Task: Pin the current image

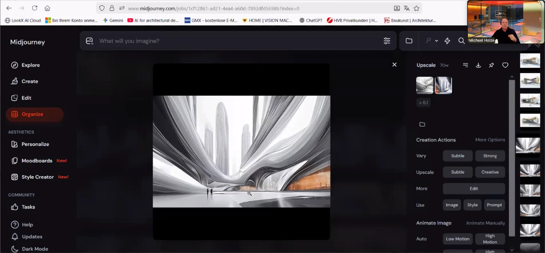Action: tap(491, 65)
